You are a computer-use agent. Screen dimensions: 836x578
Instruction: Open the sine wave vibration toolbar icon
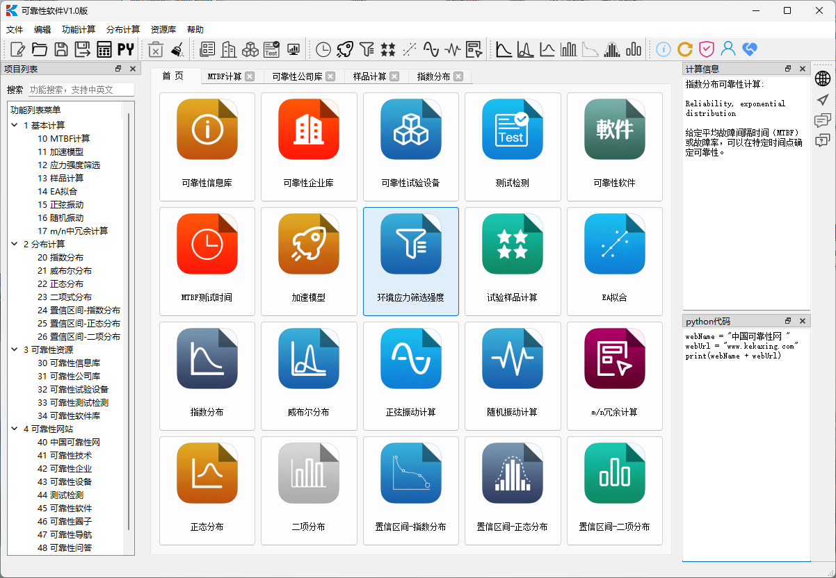[x=431, y=49]
